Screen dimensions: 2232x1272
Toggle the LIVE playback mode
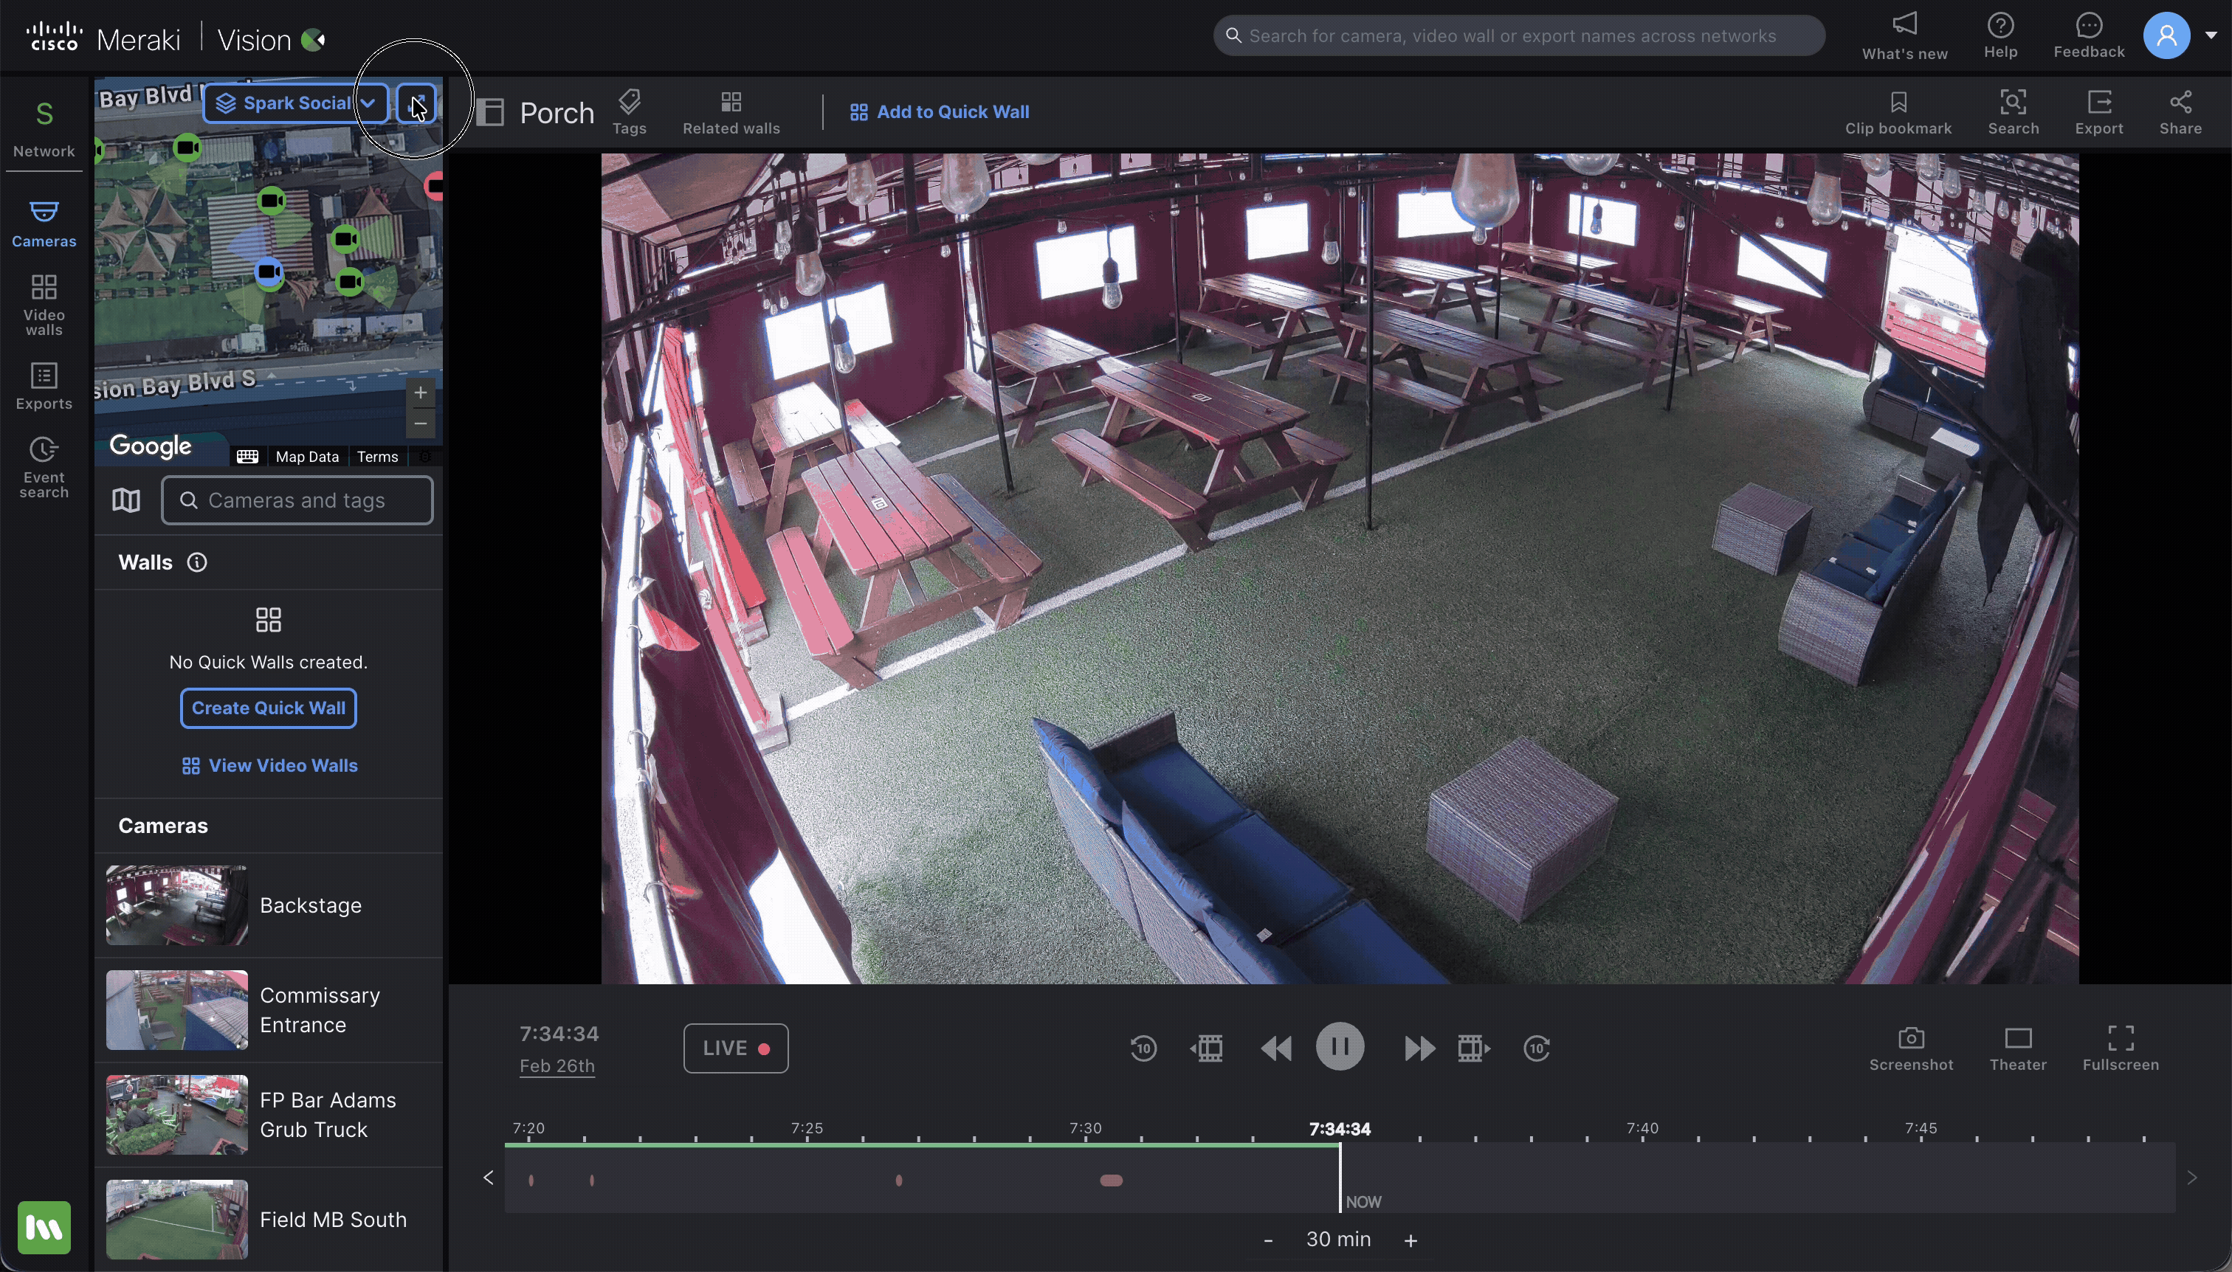click(x=735, y=1048)
